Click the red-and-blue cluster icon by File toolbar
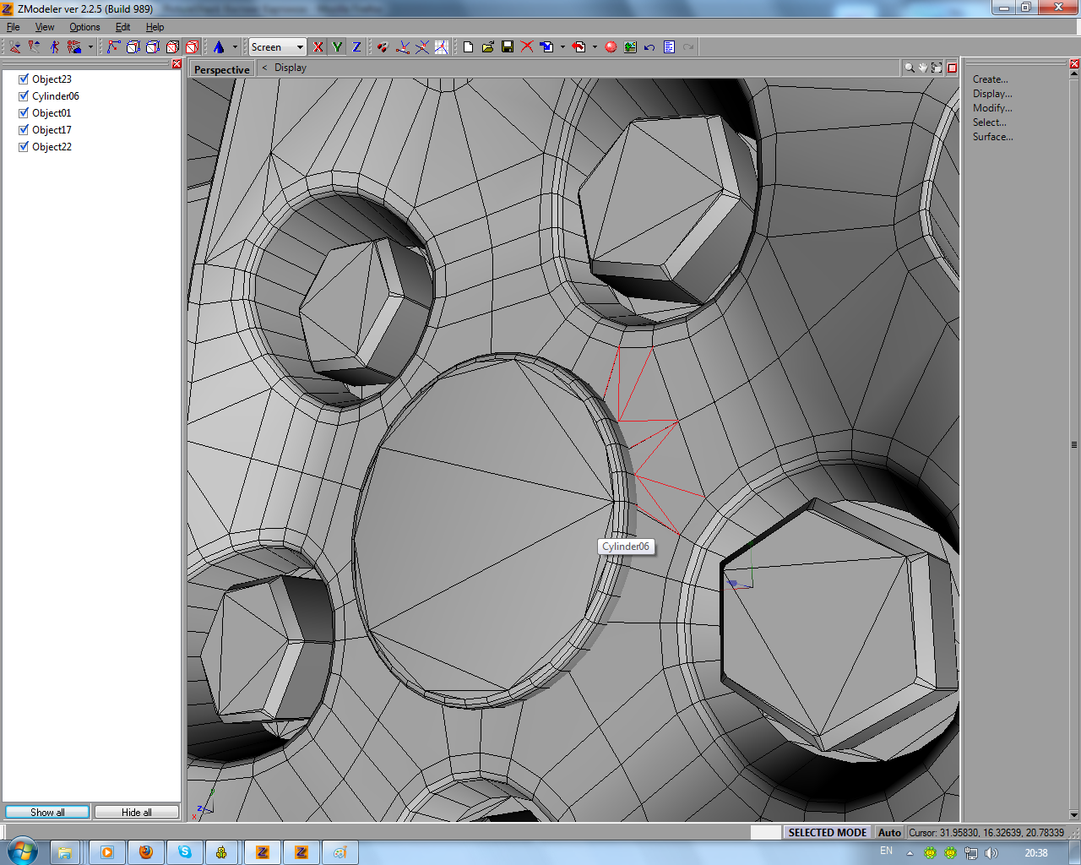 point(74,47)
